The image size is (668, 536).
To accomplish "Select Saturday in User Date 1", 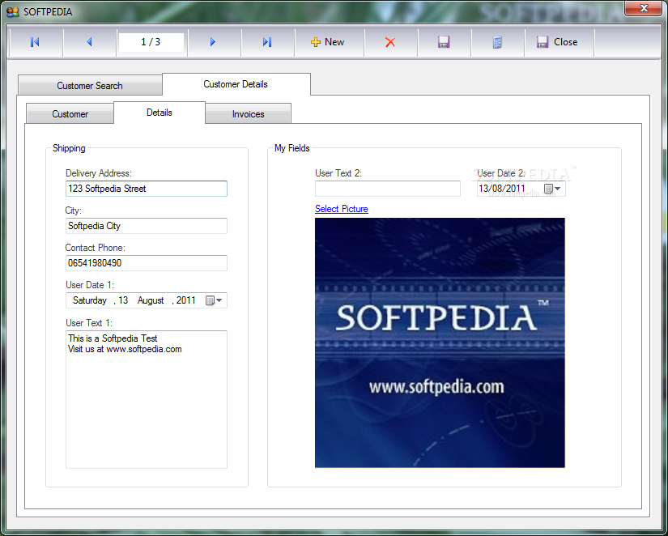I will point(89,300).
